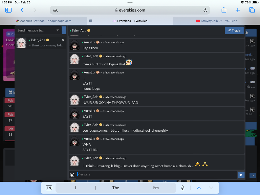Open AussLix's profile from "Say it then"

[89, 42]
